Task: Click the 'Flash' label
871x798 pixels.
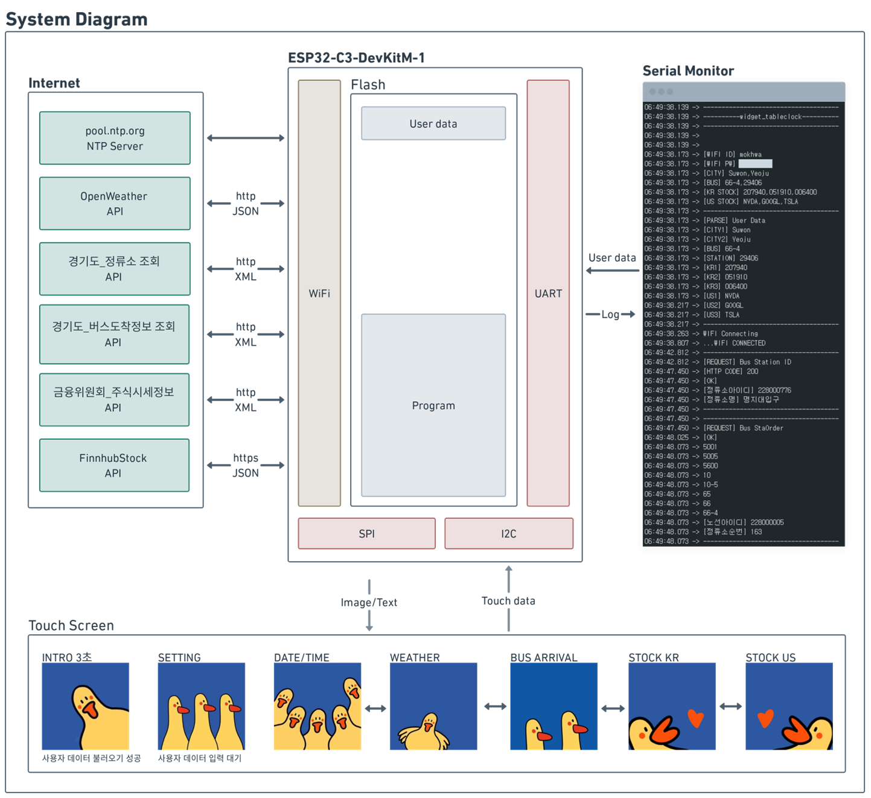Action: (368, 85)
